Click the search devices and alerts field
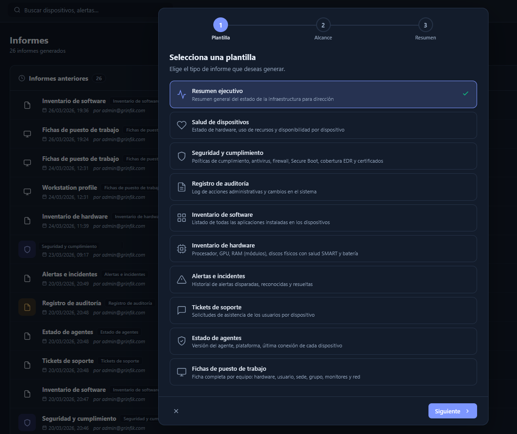This screenshot has width=517, height=434. pyautogui.click(x=83, y=10)
